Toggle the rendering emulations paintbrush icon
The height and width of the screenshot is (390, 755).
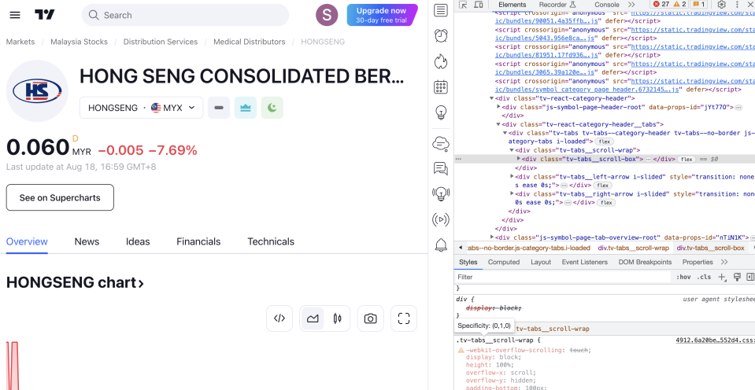tap(736, 277)
